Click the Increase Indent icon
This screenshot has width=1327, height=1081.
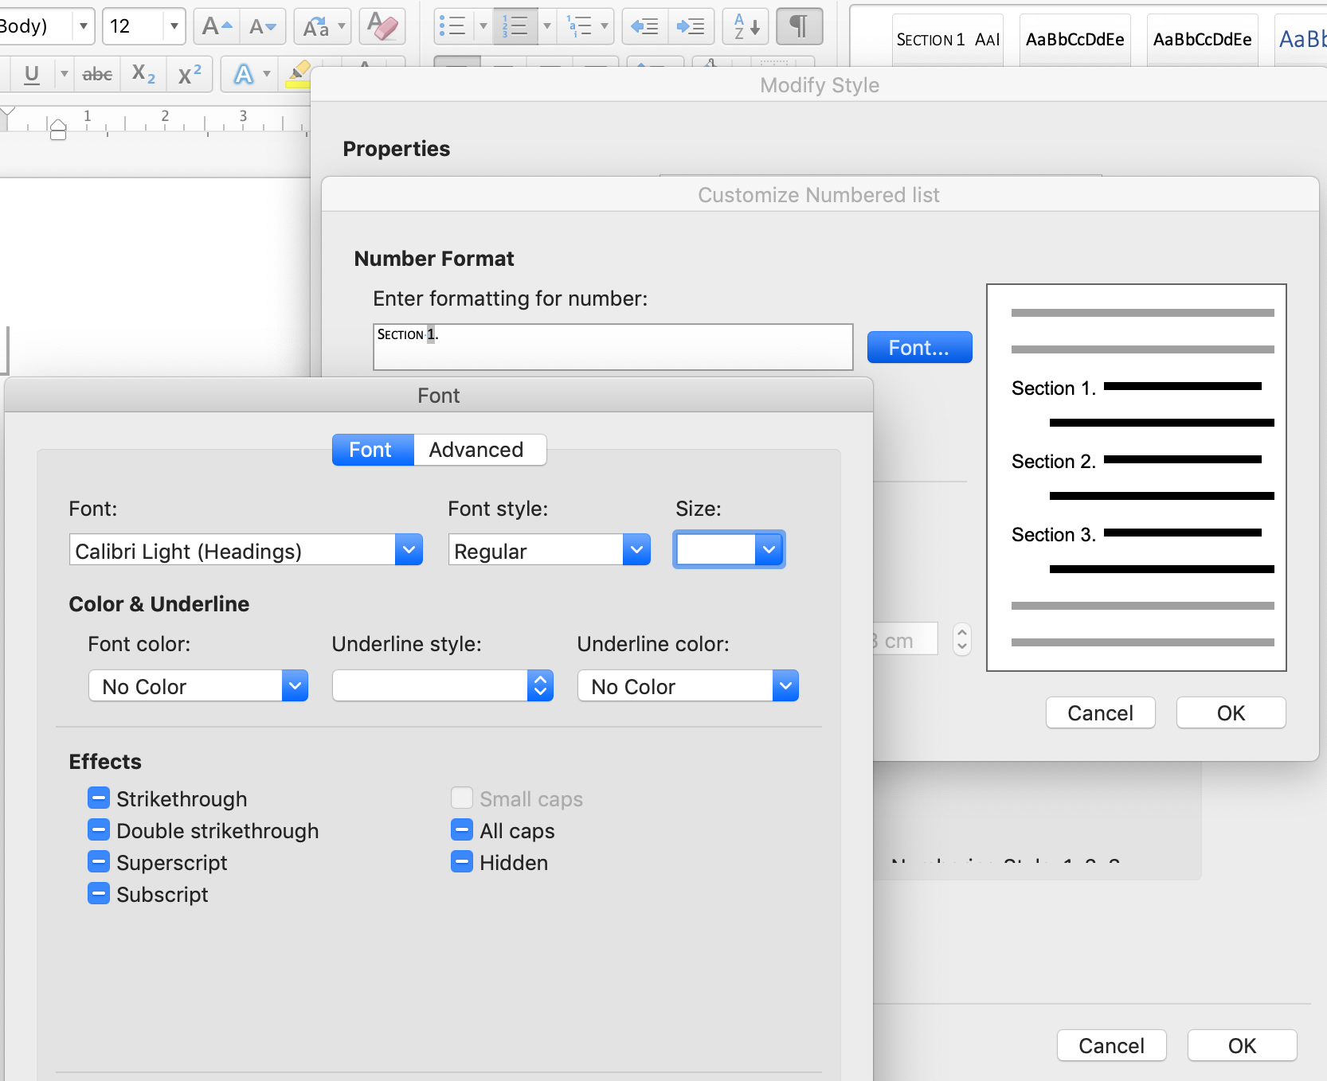691,26
